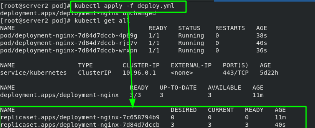Select replicaset name ending in 7c658794b9

(x=80, y=117)
